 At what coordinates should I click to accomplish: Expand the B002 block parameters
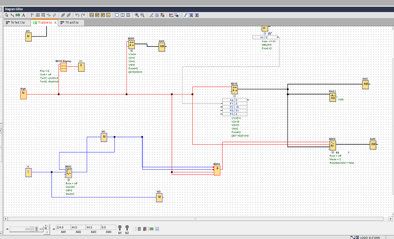tap(69, 180)
